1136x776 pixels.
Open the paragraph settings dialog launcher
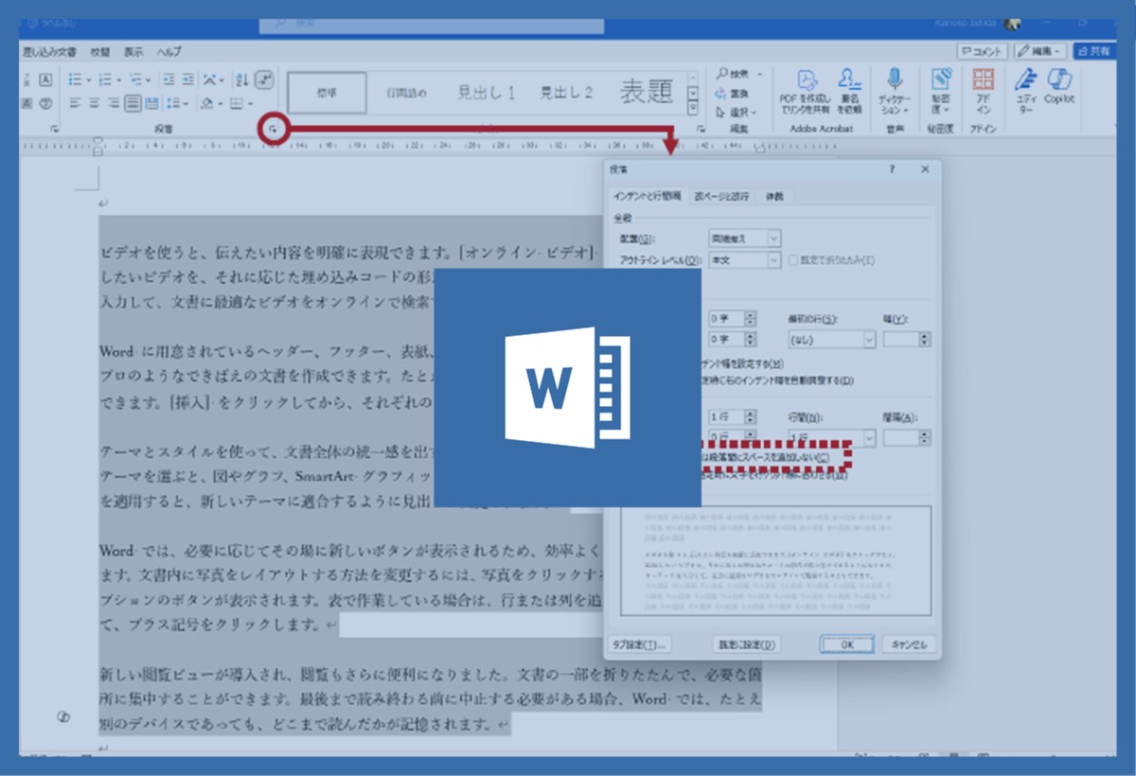pyautogui.click(x=273, y=128)
